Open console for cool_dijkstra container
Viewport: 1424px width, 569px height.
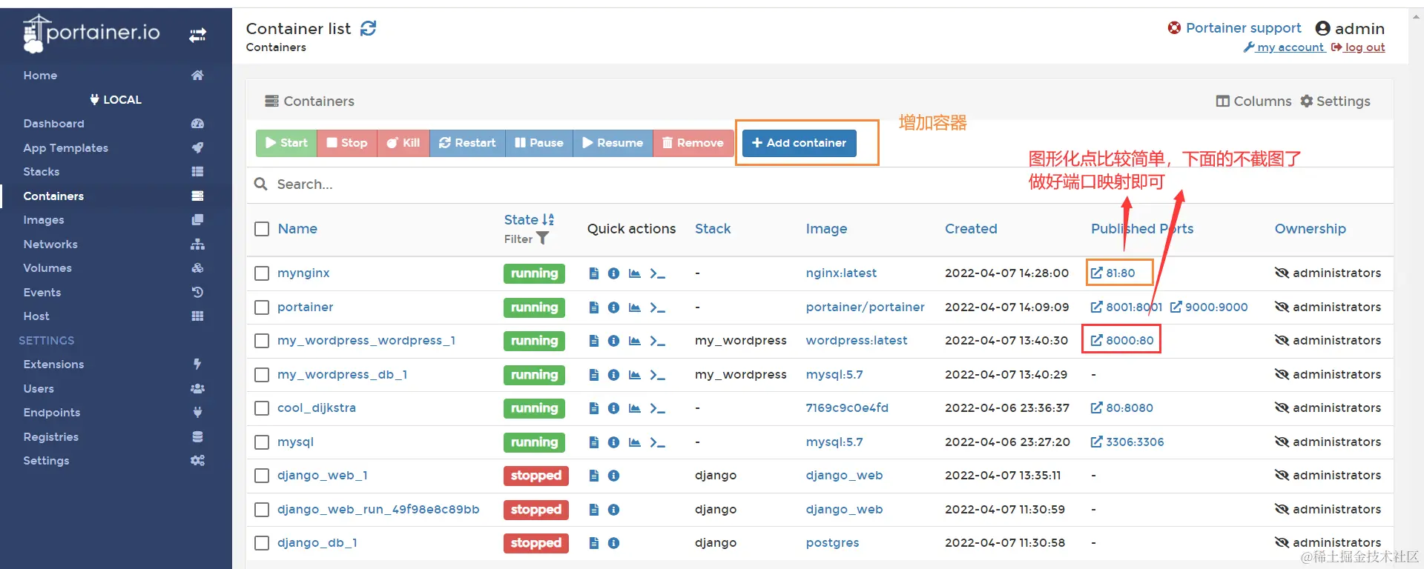coord(657,408)
